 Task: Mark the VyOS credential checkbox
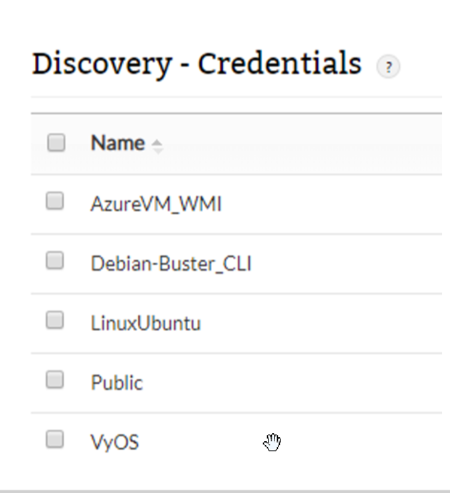pos(55,439)
